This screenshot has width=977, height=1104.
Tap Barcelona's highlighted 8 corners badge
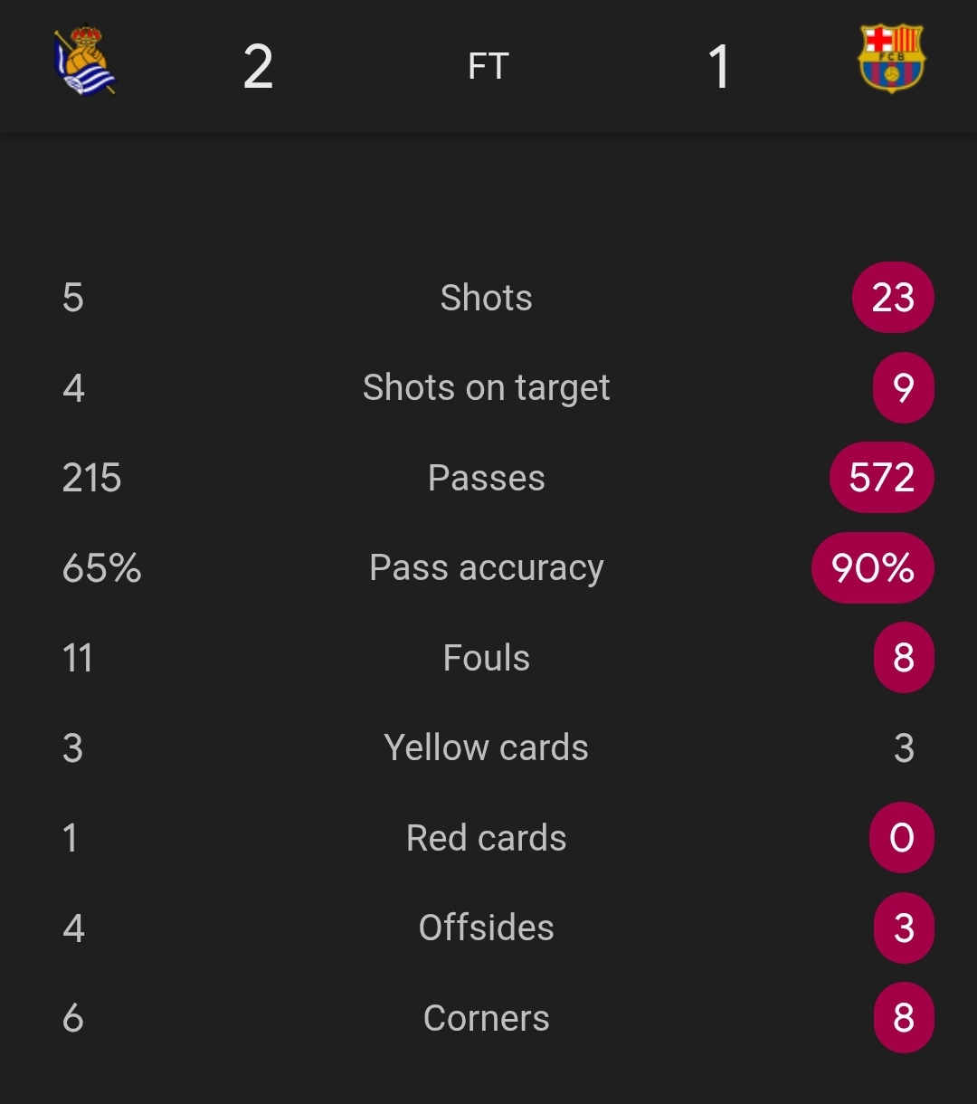tap(903, 1018)
